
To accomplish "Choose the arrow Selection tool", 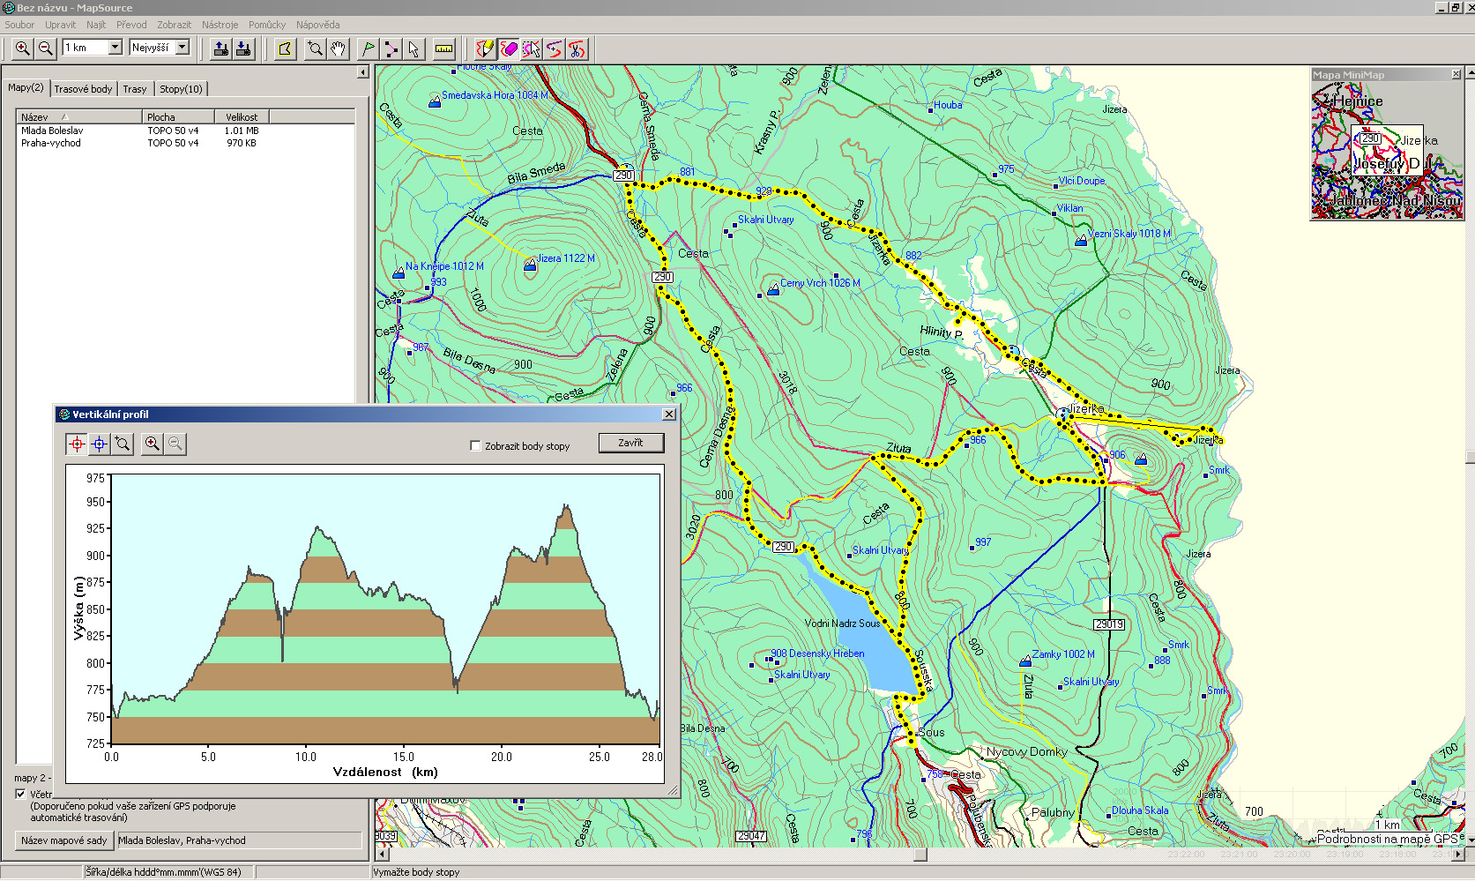I will point(413,49).
